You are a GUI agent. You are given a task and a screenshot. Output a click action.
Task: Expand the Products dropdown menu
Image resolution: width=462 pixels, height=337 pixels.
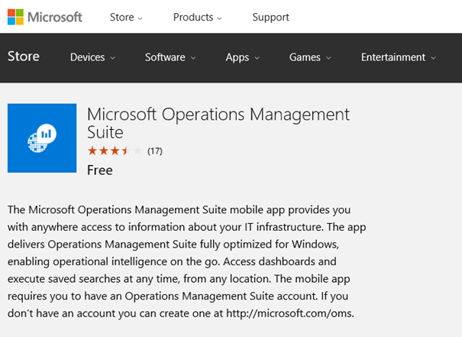198,18
